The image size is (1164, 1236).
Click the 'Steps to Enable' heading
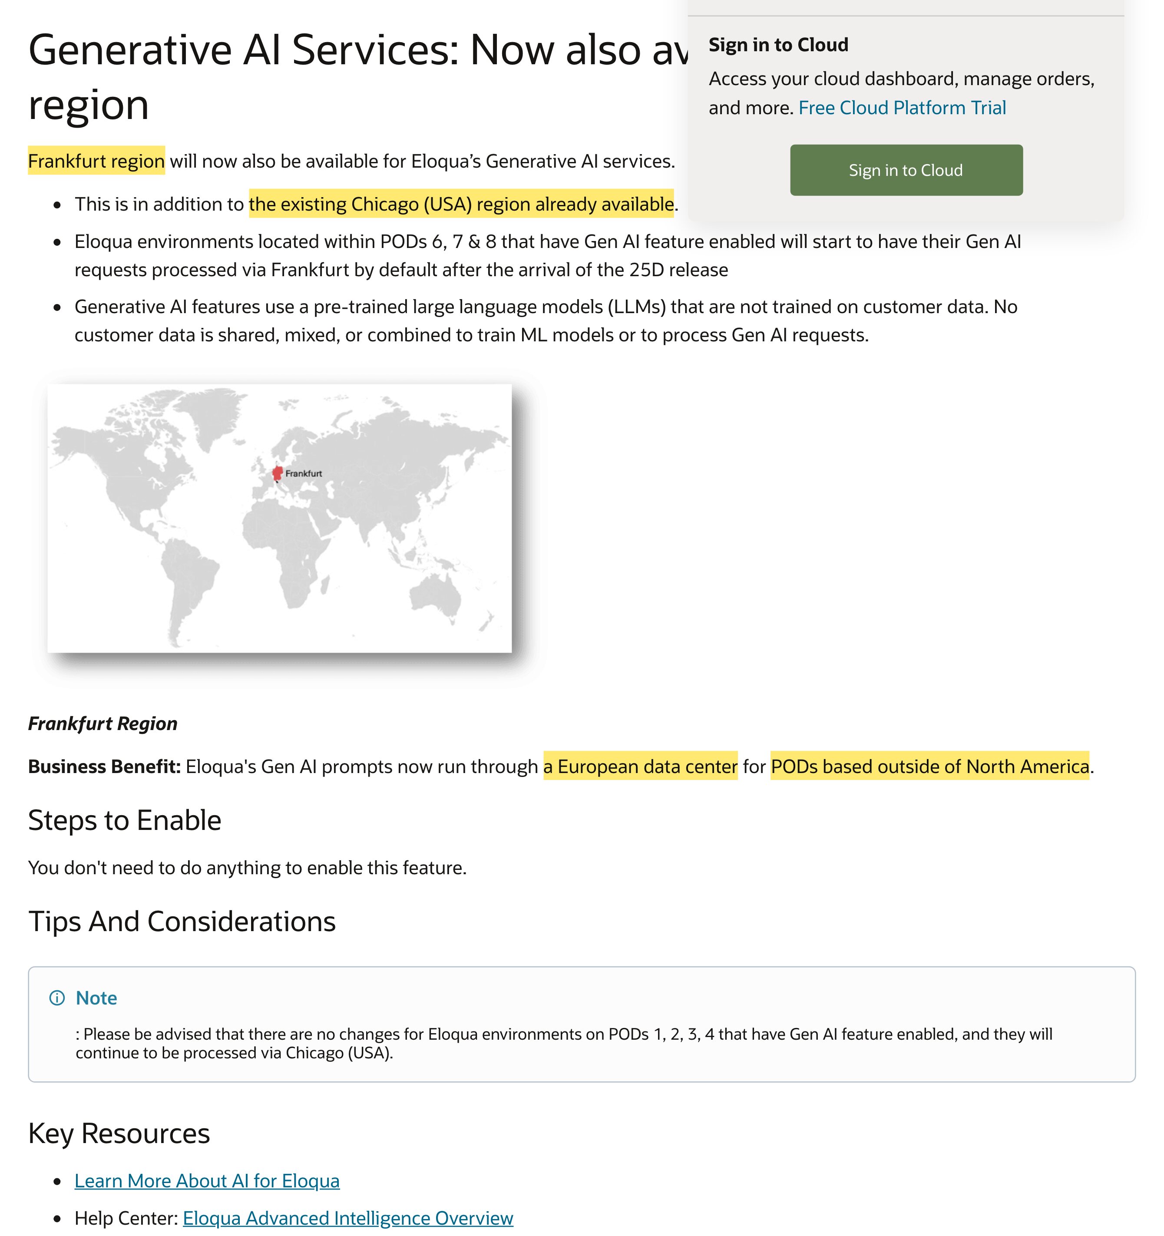[x=125, y=820]
